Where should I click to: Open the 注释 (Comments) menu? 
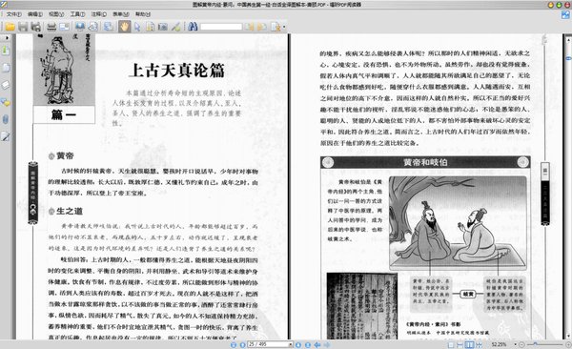tap(99, 14)
